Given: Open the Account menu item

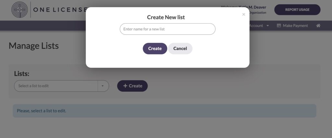Looking at the screenshot, I should pos(256,25).
